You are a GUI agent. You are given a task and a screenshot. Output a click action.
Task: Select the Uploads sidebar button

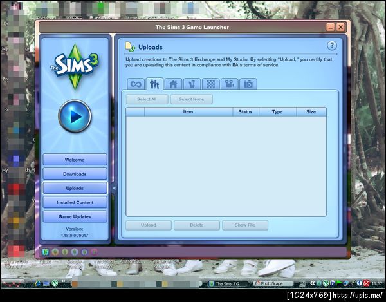[x=75, y=188]
